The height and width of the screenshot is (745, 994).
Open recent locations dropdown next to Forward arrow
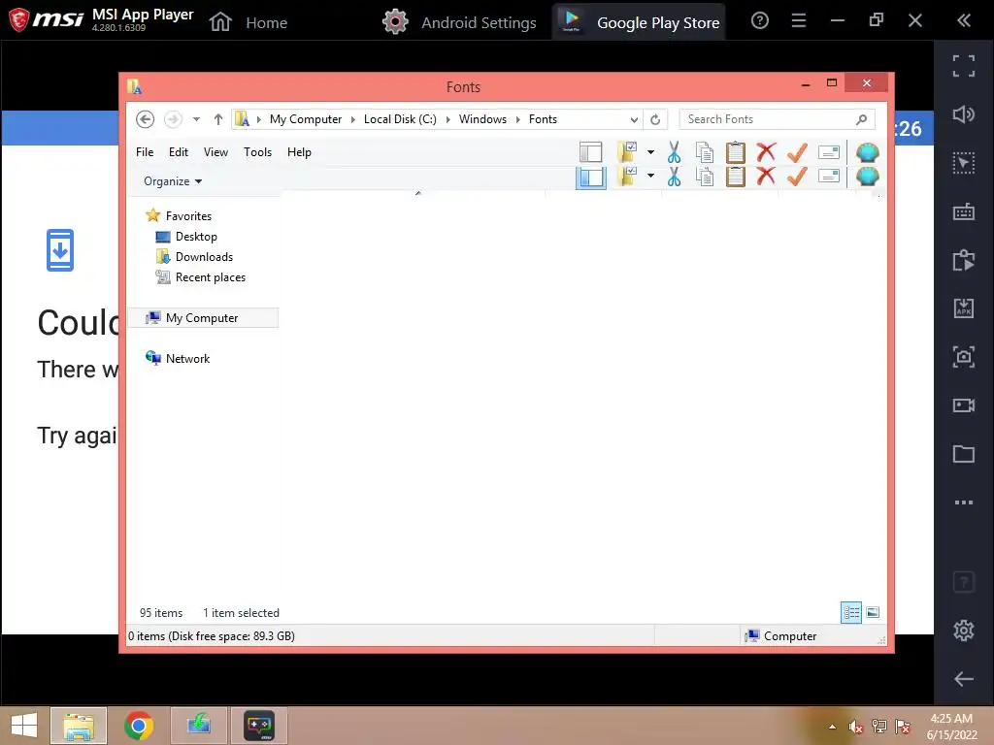click(196, 119)
